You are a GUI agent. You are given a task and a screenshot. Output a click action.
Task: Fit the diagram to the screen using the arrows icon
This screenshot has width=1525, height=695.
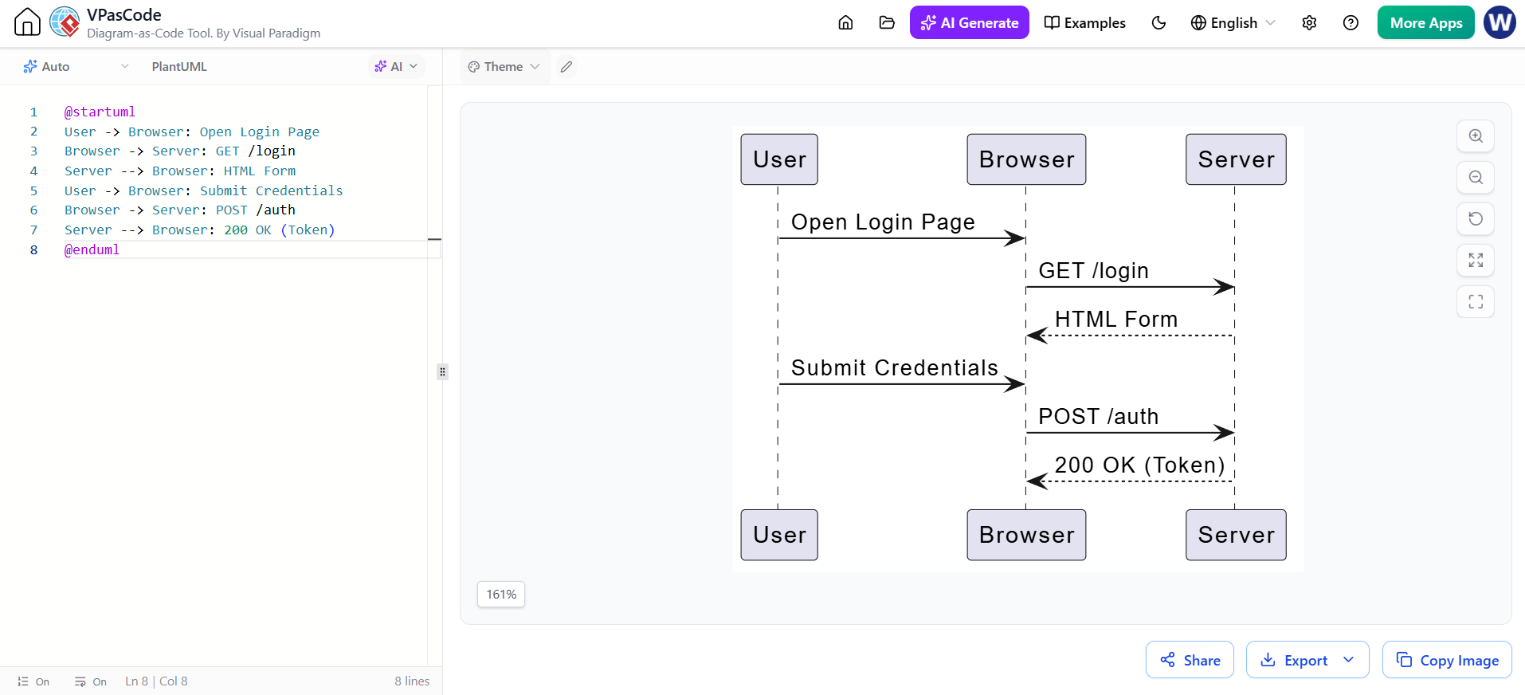click(1476, 261)
